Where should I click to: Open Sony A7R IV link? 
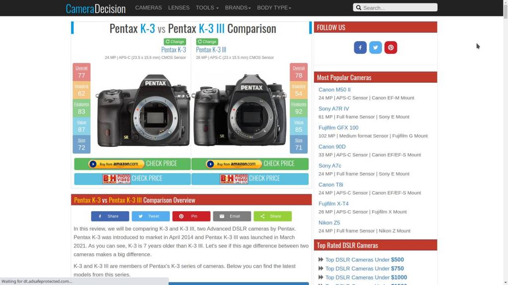(334, 109)
